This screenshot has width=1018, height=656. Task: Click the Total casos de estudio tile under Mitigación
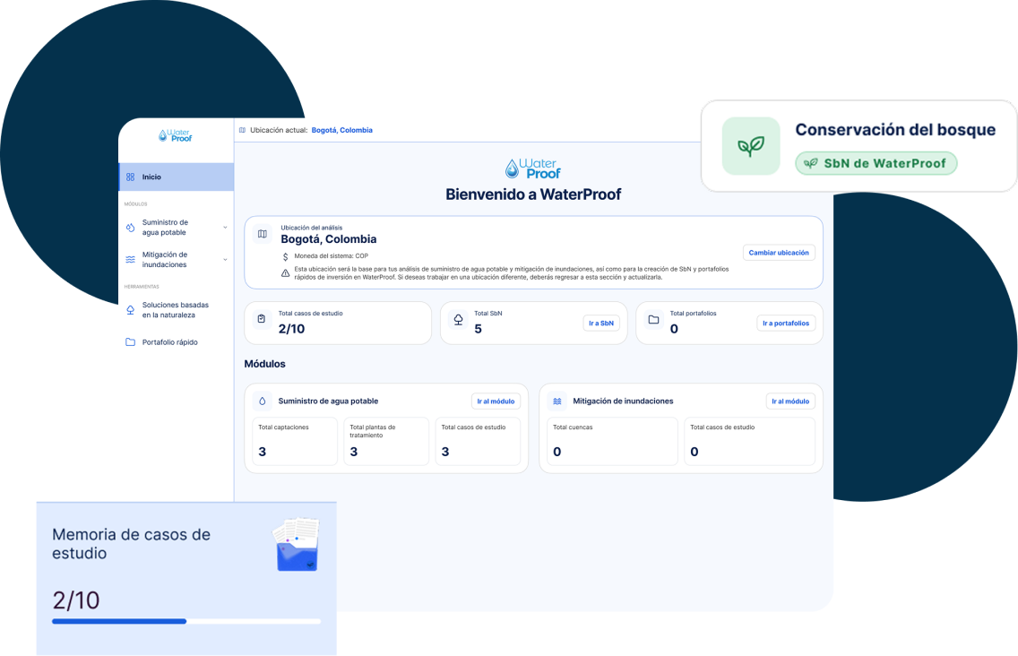[749, 442]
